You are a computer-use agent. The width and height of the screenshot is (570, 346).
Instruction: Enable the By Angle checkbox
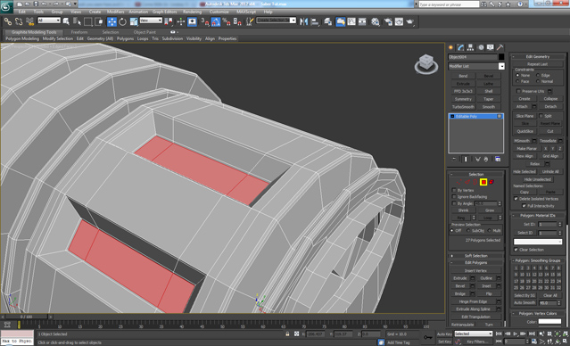454,203
